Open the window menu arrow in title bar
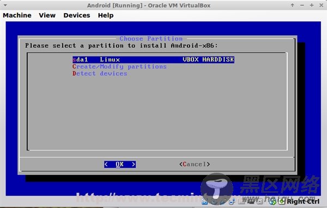327x208 pixels. (5, 5)
